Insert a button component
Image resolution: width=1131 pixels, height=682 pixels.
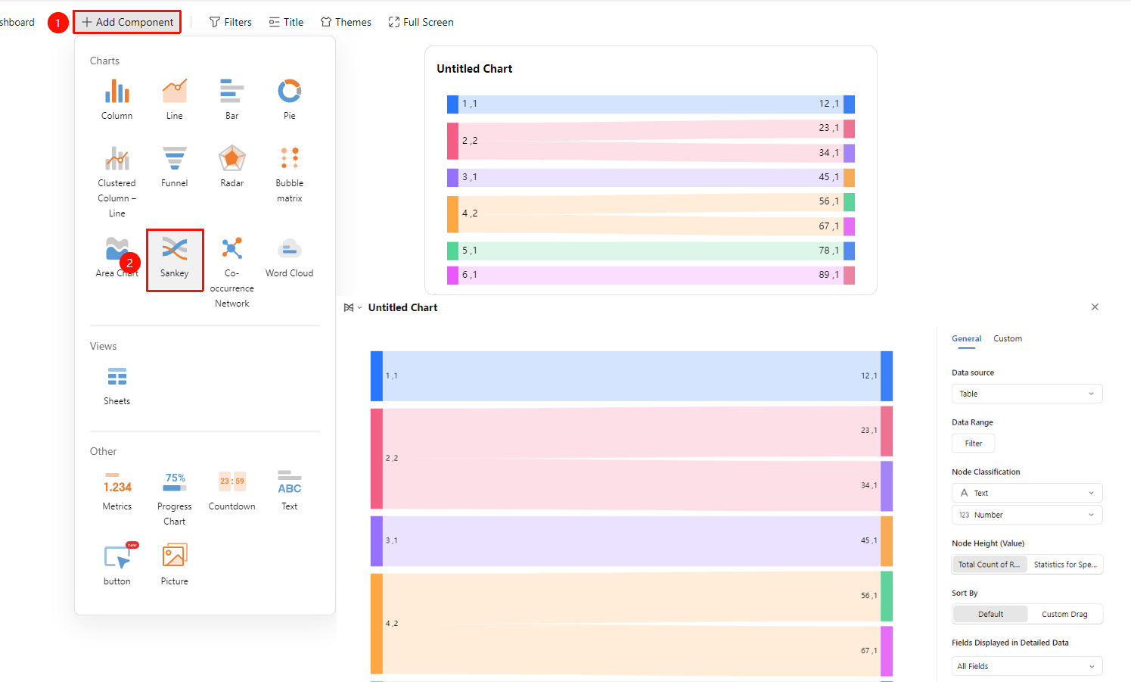(x=117, y=565)
